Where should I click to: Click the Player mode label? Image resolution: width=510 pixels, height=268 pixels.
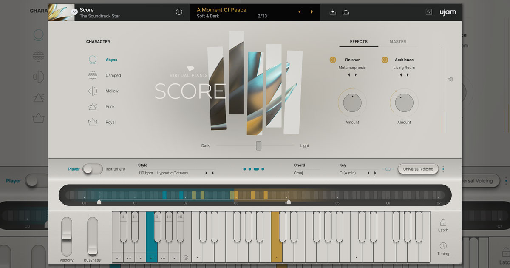(74, 169)
